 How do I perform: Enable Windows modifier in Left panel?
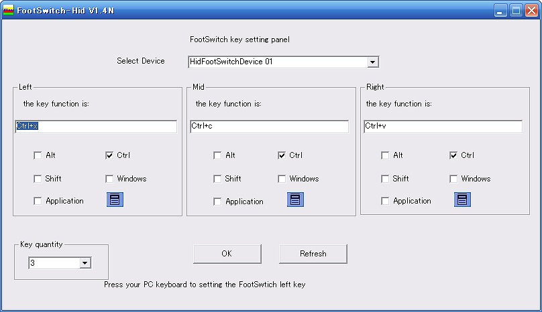coord(110,179)
